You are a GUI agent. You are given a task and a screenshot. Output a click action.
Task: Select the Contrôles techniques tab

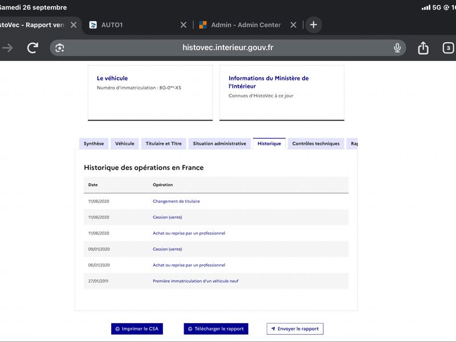pos(316,144)
